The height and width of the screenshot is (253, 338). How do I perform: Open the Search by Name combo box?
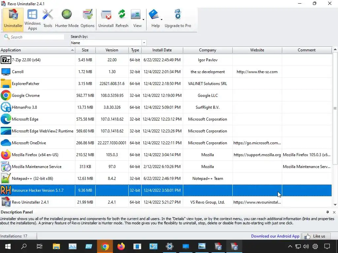(108, 42)
